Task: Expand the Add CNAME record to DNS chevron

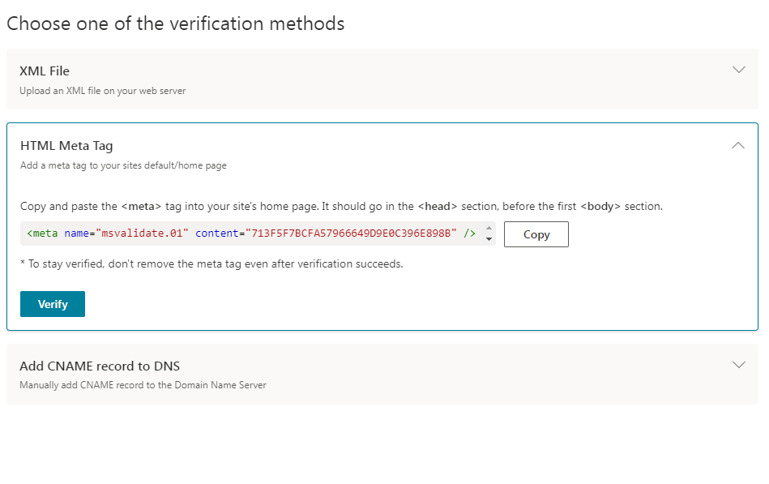Action: tap(738, 365)
